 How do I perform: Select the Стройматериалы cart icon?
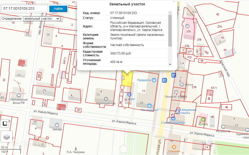tap(173, 118)
